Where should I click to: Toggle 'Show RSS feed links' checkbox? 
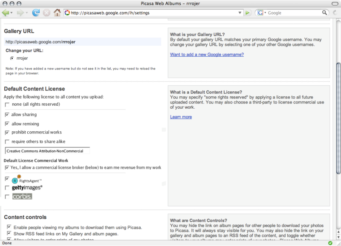click(x=9, y=233)
